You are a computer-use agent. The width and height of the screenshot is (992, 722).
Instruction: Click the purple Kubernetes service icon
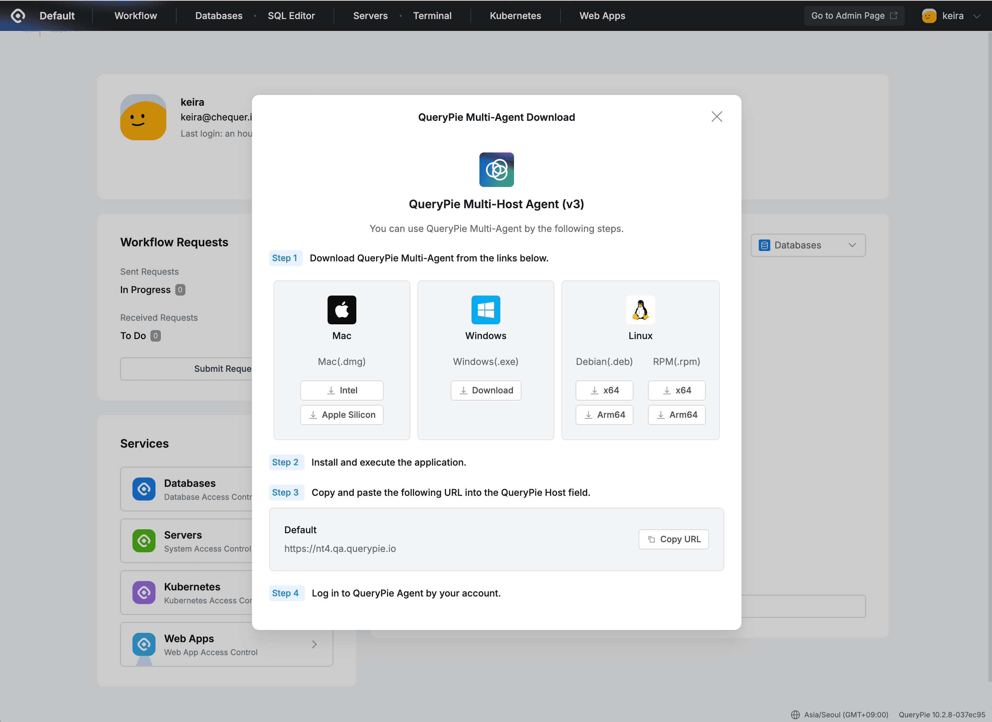[x=144, y=593]
